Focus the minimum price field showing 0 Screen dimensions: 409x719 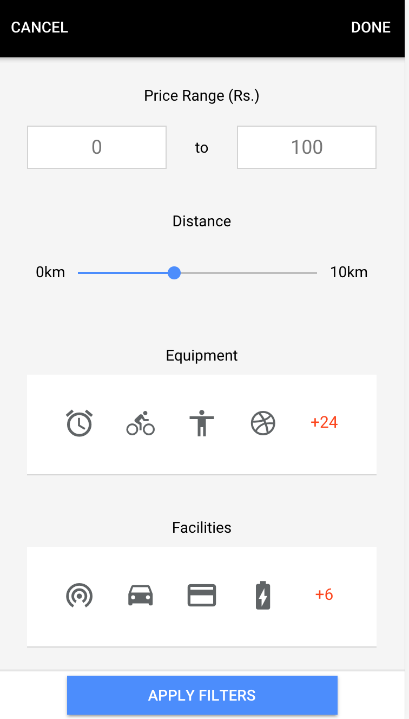coord(97,147)
